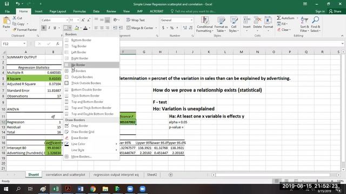
Task: Select Top and Double Bottom Border
Action: 91,114
